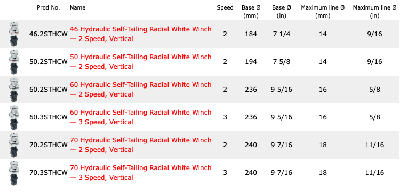The image size is (400, 192).
Task: Open the 50 Hydraulic Self-Tailing 2 Speed link
Action: [141, 62]
